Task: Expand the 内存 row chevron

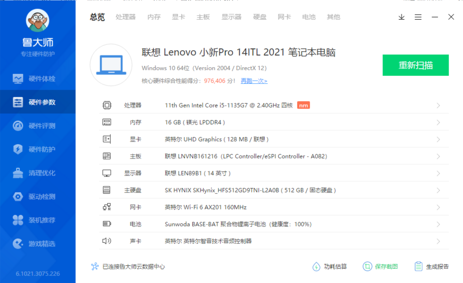Action: pos(438,122)
